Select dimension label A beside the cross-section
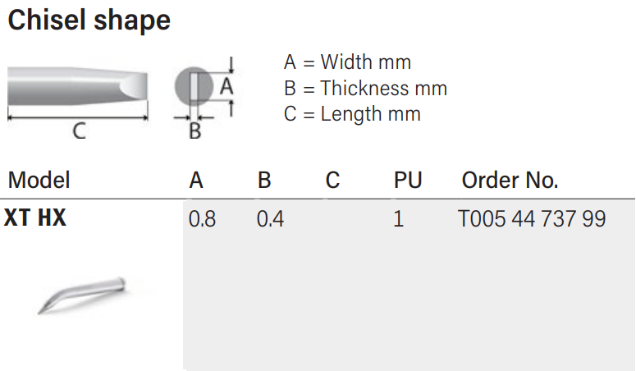This screenshot has width=636, height=371. pos(227,85)
